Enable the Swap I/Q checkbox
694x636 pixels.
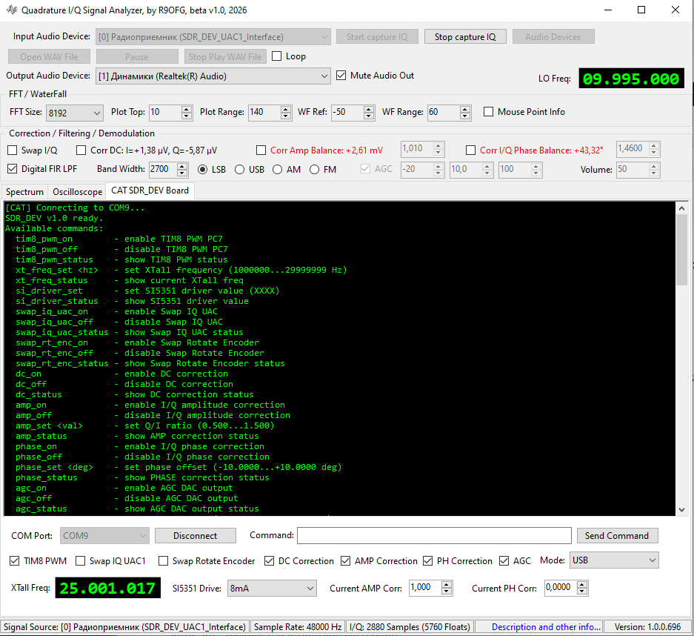click(x=13, y=150)
